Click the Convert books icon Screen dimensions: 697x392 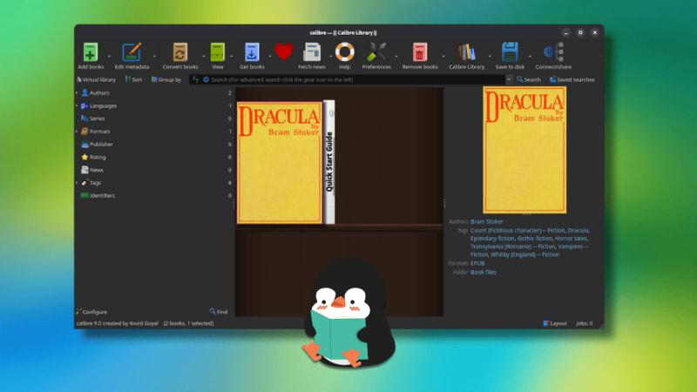pyautogui.click(x=180, y=52)
